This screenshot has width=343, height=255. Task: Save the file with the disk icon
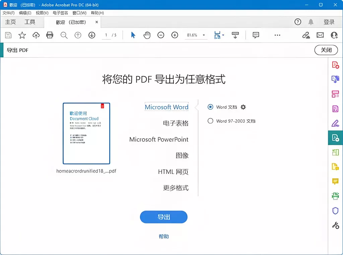point(8,35)
